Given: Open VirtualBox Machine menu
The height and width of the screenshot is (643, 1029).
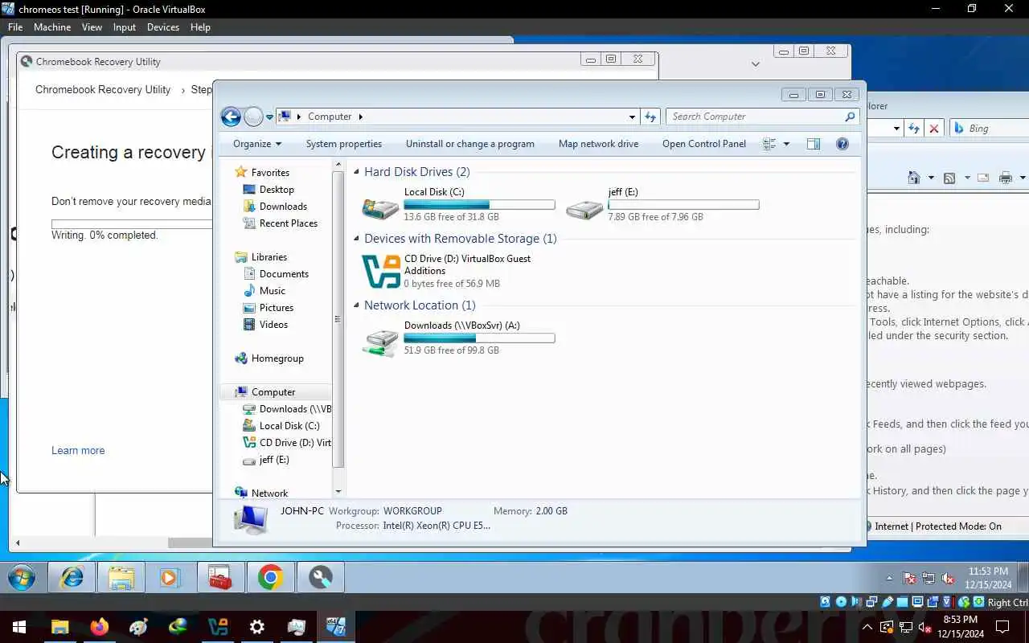Looking at the screenshot, I should click(52, 27).
